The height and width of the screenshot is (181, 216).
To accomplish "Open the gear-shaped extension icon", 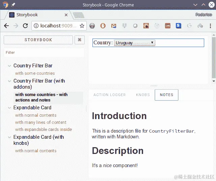I will 92,26.
